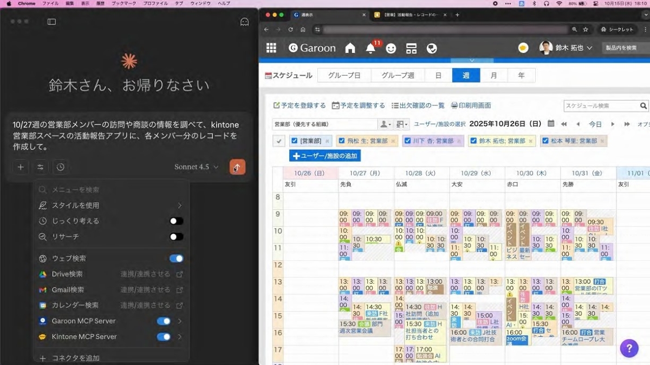Select the グループ日 schedule tab
Screen dimensions: 650x365
[344, 76]
